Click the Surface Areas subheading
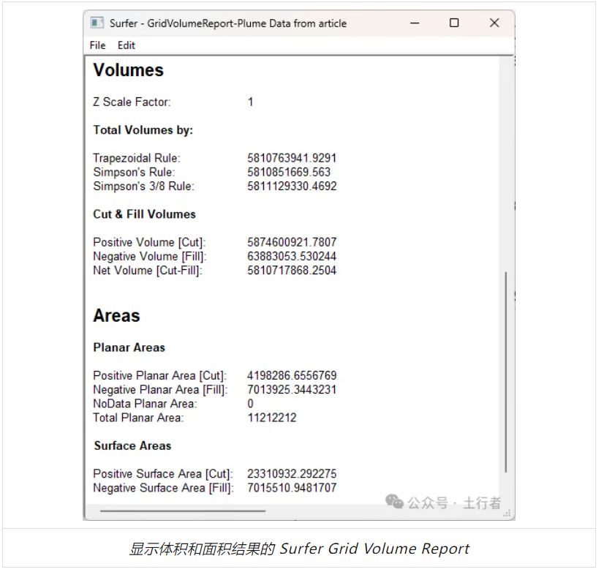 point(132,446)
